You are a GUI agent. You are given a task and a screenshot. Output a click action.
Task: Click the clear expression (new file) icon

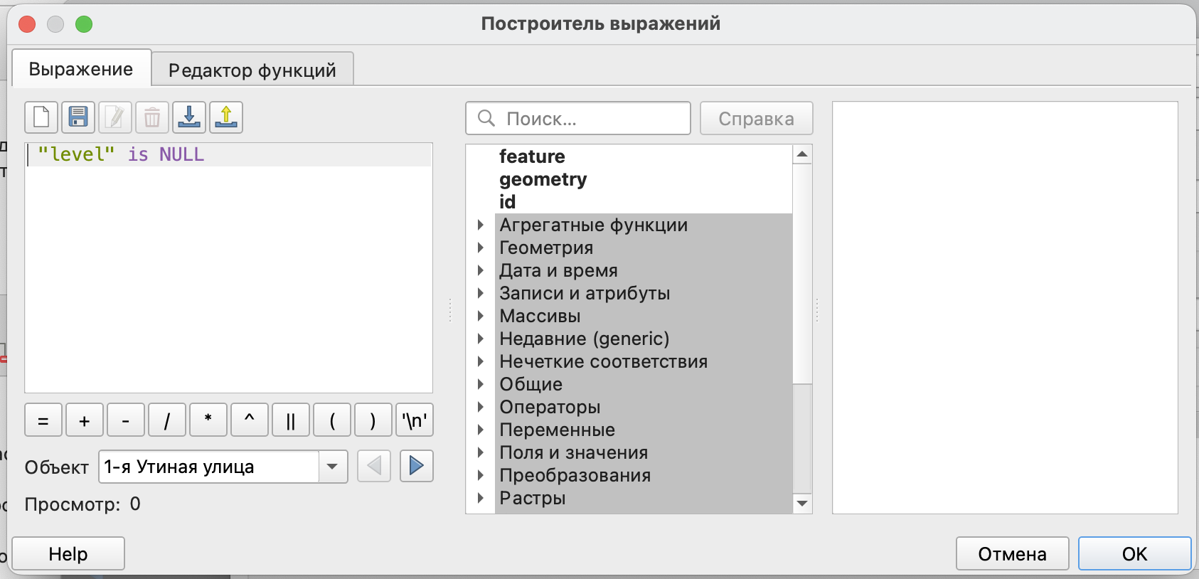(x=41, y=117)
